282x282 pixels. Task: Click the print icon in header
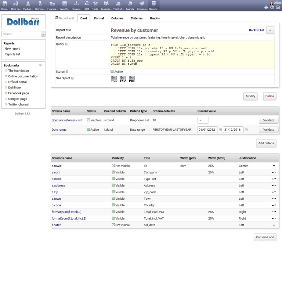coord(266,7)
